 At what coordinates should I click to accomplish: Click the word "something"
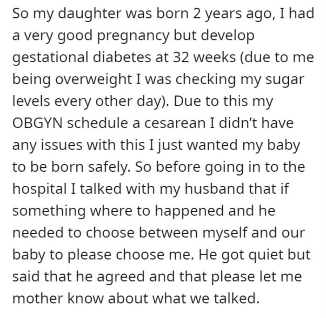(x=49, y=211)
